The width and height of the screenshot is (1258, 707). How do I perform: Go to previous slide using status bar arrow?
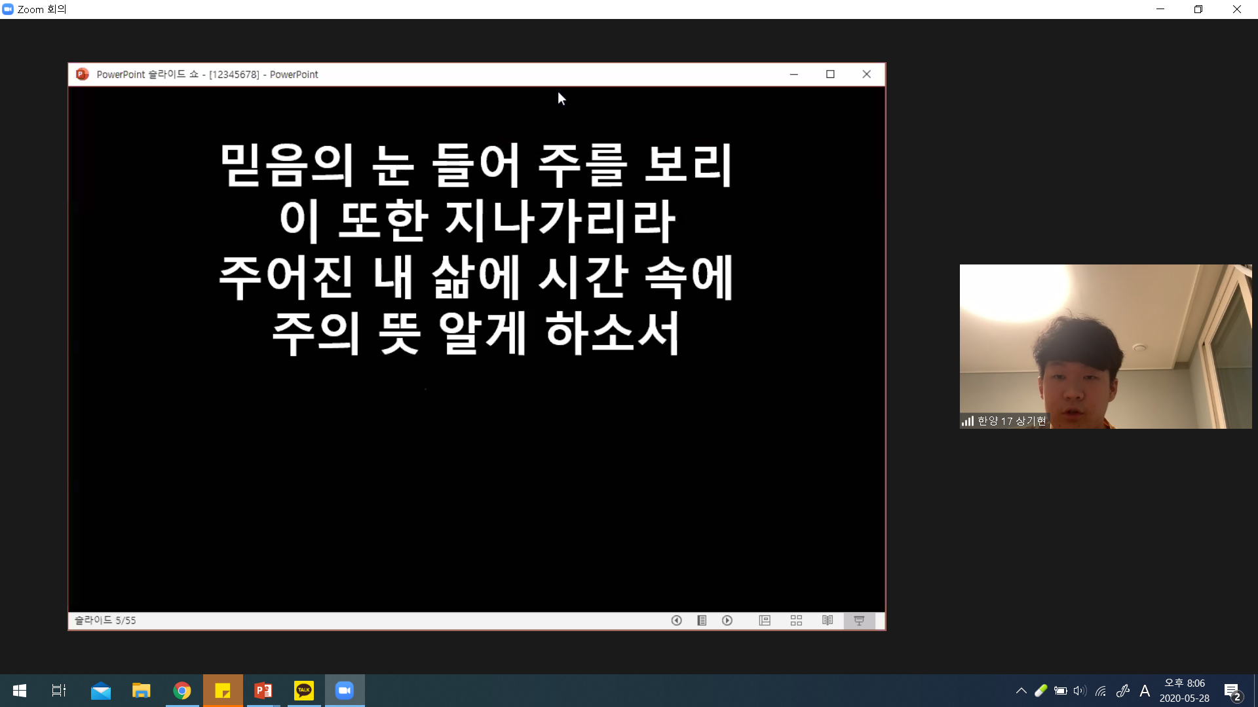click(x=677, y=621)
